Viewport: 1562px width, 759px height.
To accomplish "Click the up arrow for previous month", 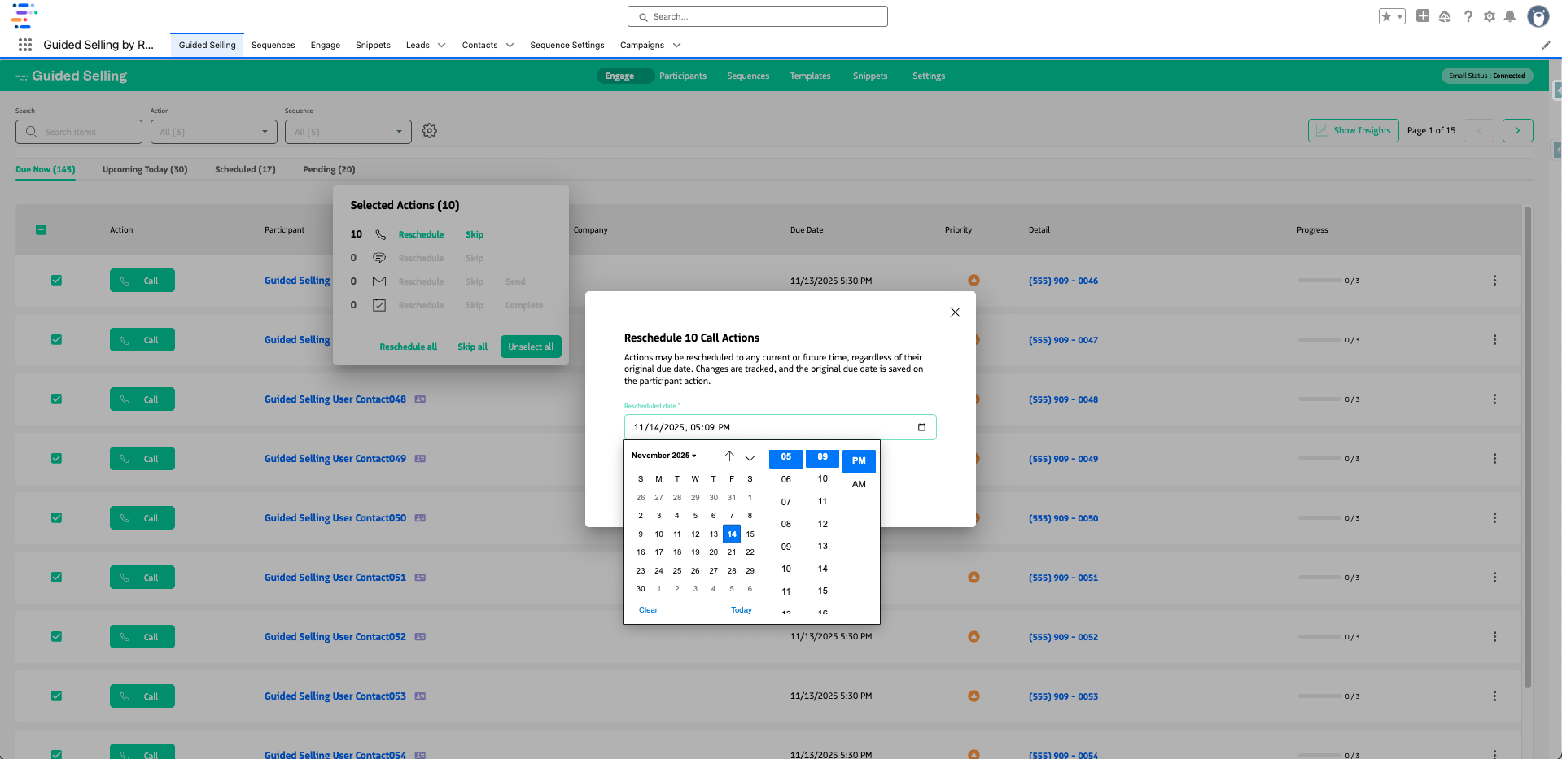I will point(729,456).
